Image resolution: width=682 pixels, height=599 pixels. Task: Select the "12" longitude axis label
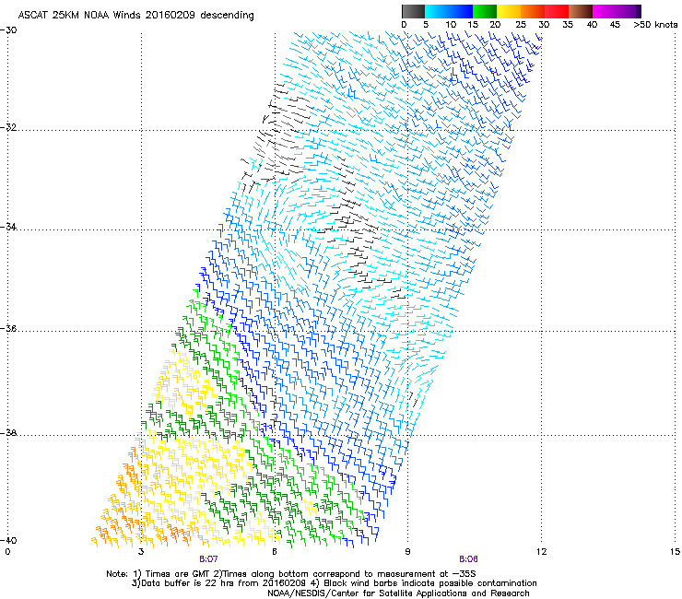(541, 552)
